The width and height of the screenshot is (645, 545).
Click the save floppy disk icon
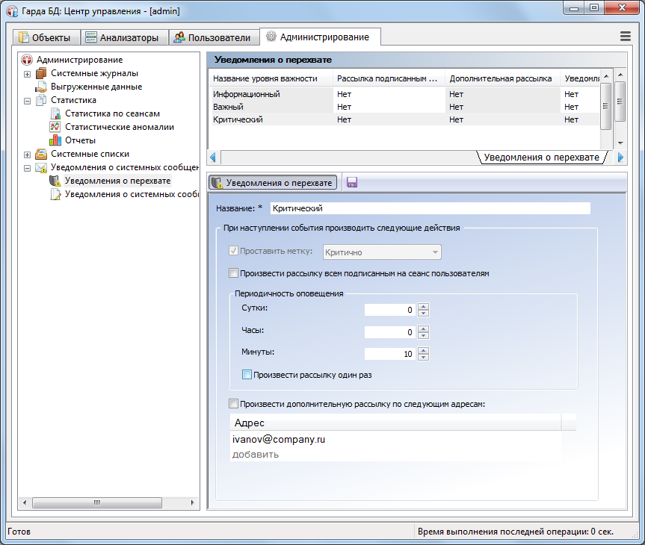pyautogui.click(x=352, y=182)
